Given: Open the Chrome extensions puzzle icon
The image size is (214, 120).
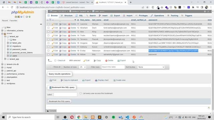Looking at the screenshot, I should point(193,7).
